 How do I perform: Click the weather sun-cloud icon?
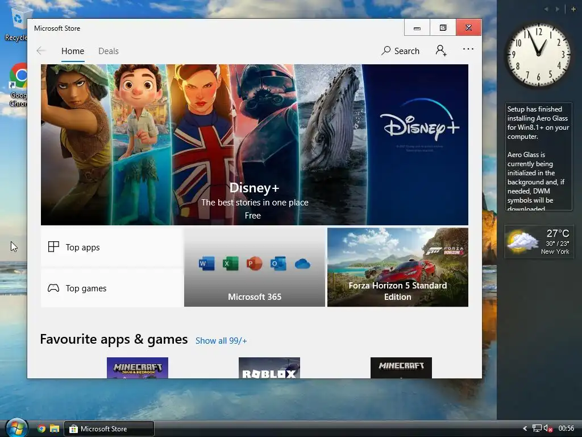pos(522,241)
